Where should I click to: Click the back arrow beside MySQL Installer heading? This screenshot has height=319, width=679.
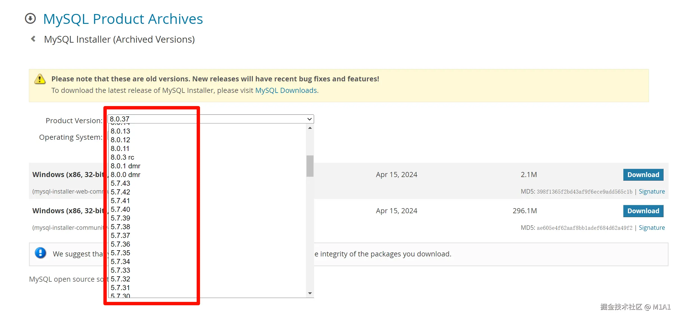(33, 39)
